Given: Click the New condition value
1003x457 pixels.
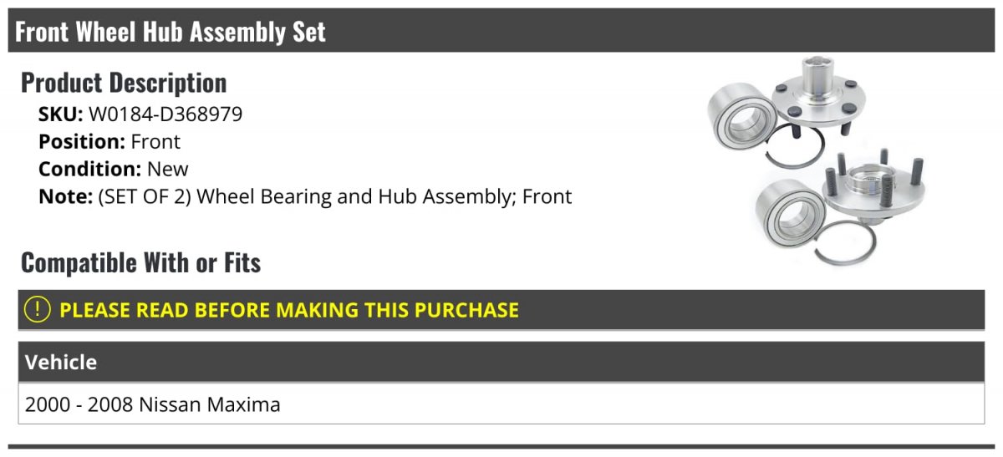Looking at the screenshot, I should point(168,169).
